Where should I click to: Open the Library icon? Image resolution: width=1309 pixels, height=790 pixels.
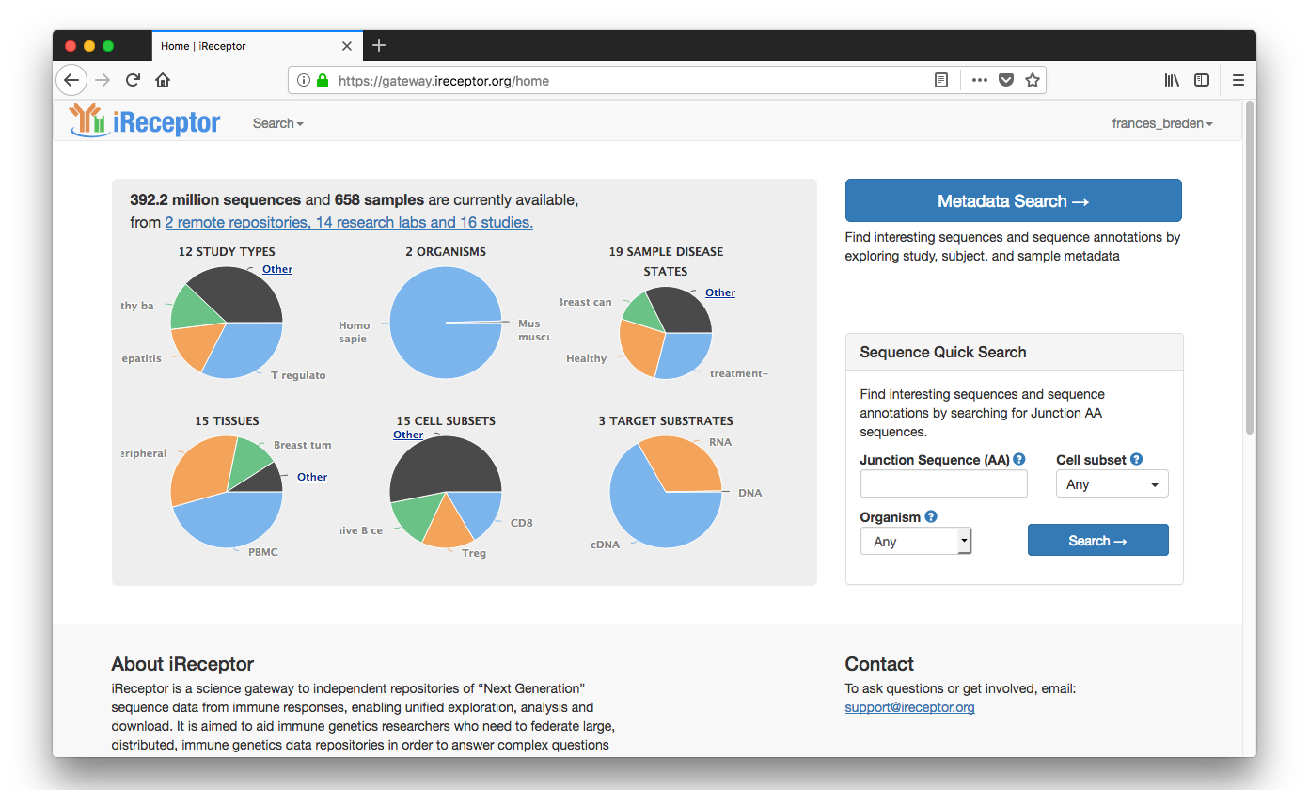[x=1172, y=81]
